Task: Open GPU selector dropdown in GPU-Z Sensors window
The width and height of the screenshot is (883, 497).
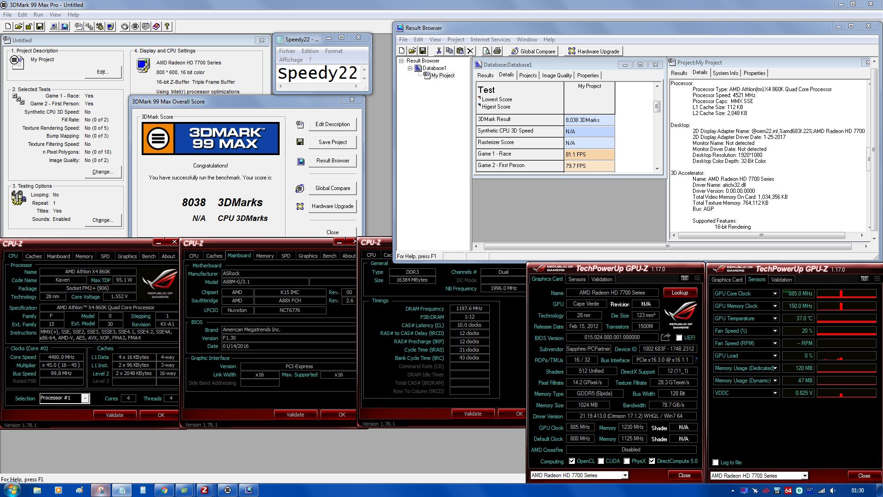Action: click(804, 476)
